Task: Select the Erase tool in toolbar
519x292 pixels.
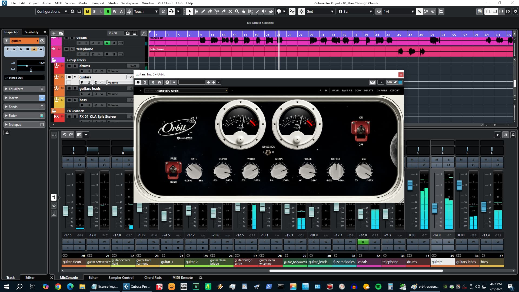Action: [210, 11]
